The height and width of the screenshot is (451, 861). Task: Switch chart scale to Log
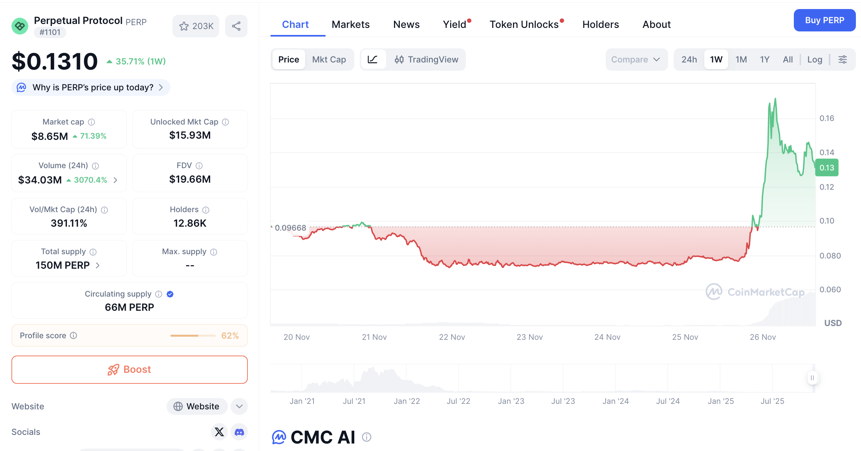815,59
